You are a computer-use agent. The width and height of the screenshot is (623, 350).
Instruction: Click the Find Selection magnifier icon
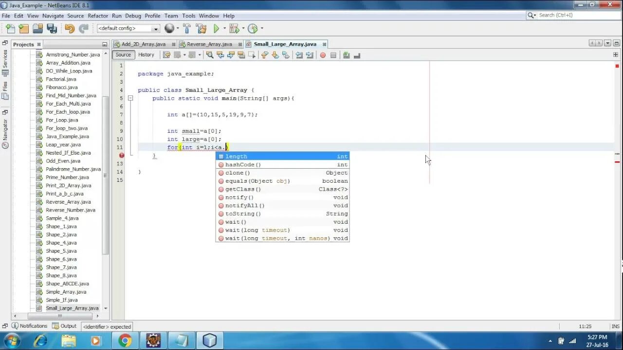click(209, 54)
